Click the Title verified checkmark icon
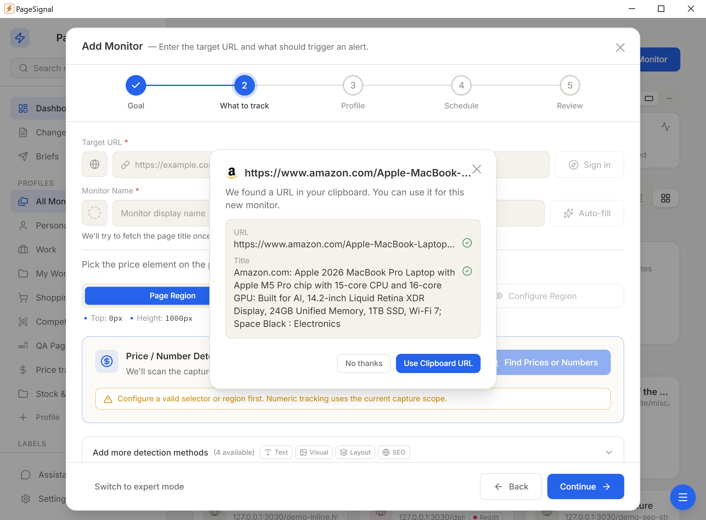706x520 pixels. coord(467,271)
